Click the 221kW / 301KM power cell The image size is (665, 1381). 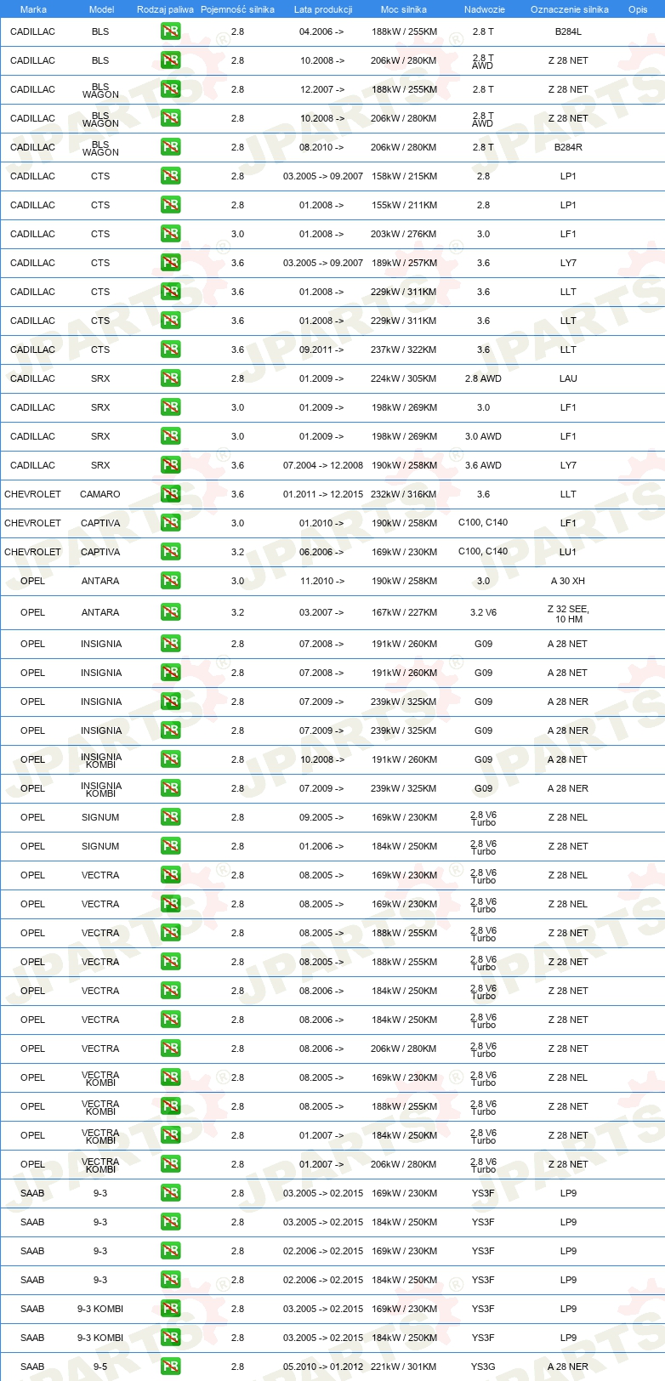click(404, 1367)
